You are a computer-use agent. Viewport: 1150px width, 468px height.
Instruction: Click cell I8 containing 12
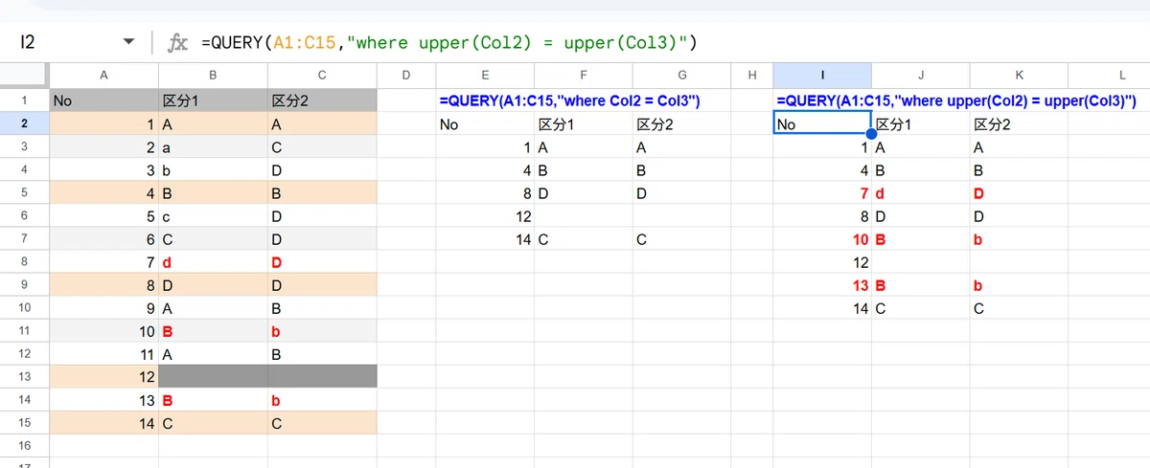(x=822, y=263)
